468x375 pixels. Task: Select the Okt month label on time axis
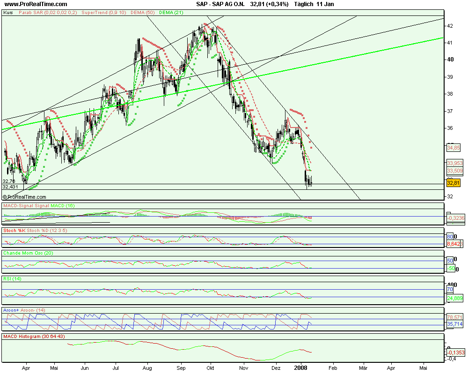(x=211, y=368)
